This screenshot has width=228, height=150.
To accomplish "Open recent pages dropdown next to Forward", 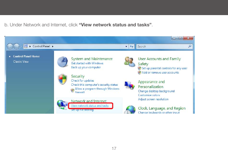I will point(21,47).
